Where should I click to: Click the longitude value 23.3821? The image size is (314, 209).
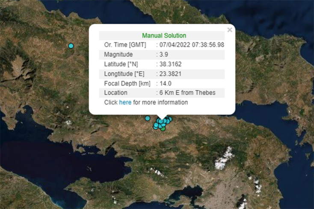[170, 74]
